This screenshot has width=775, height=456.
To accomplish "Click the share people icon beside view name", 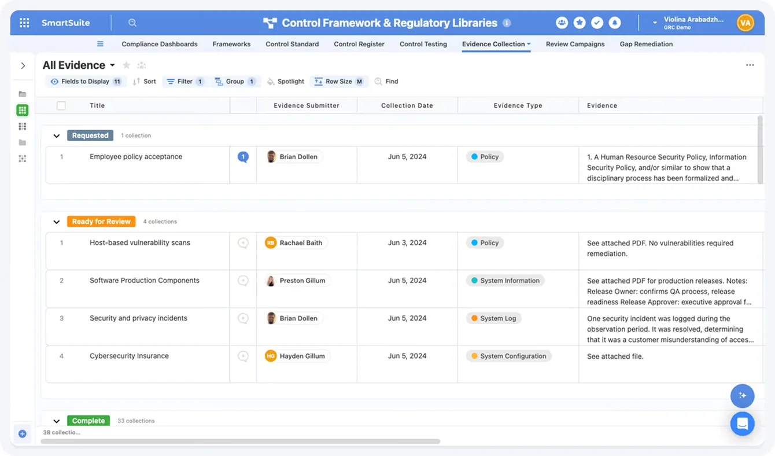I will (x=142, y=65).
